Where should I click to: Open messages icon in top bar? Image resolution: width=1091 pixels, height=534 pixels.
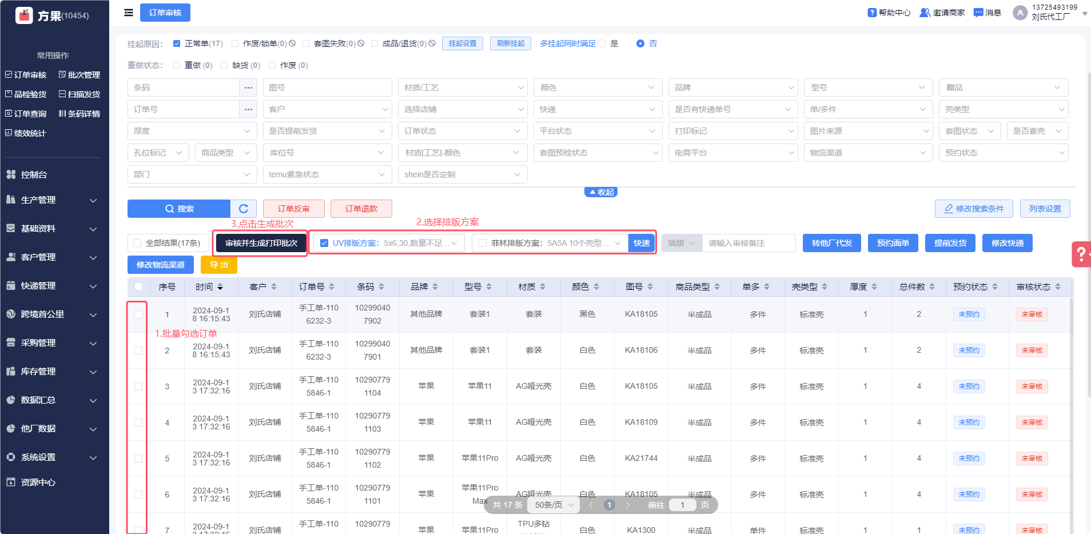pos(978,13)
